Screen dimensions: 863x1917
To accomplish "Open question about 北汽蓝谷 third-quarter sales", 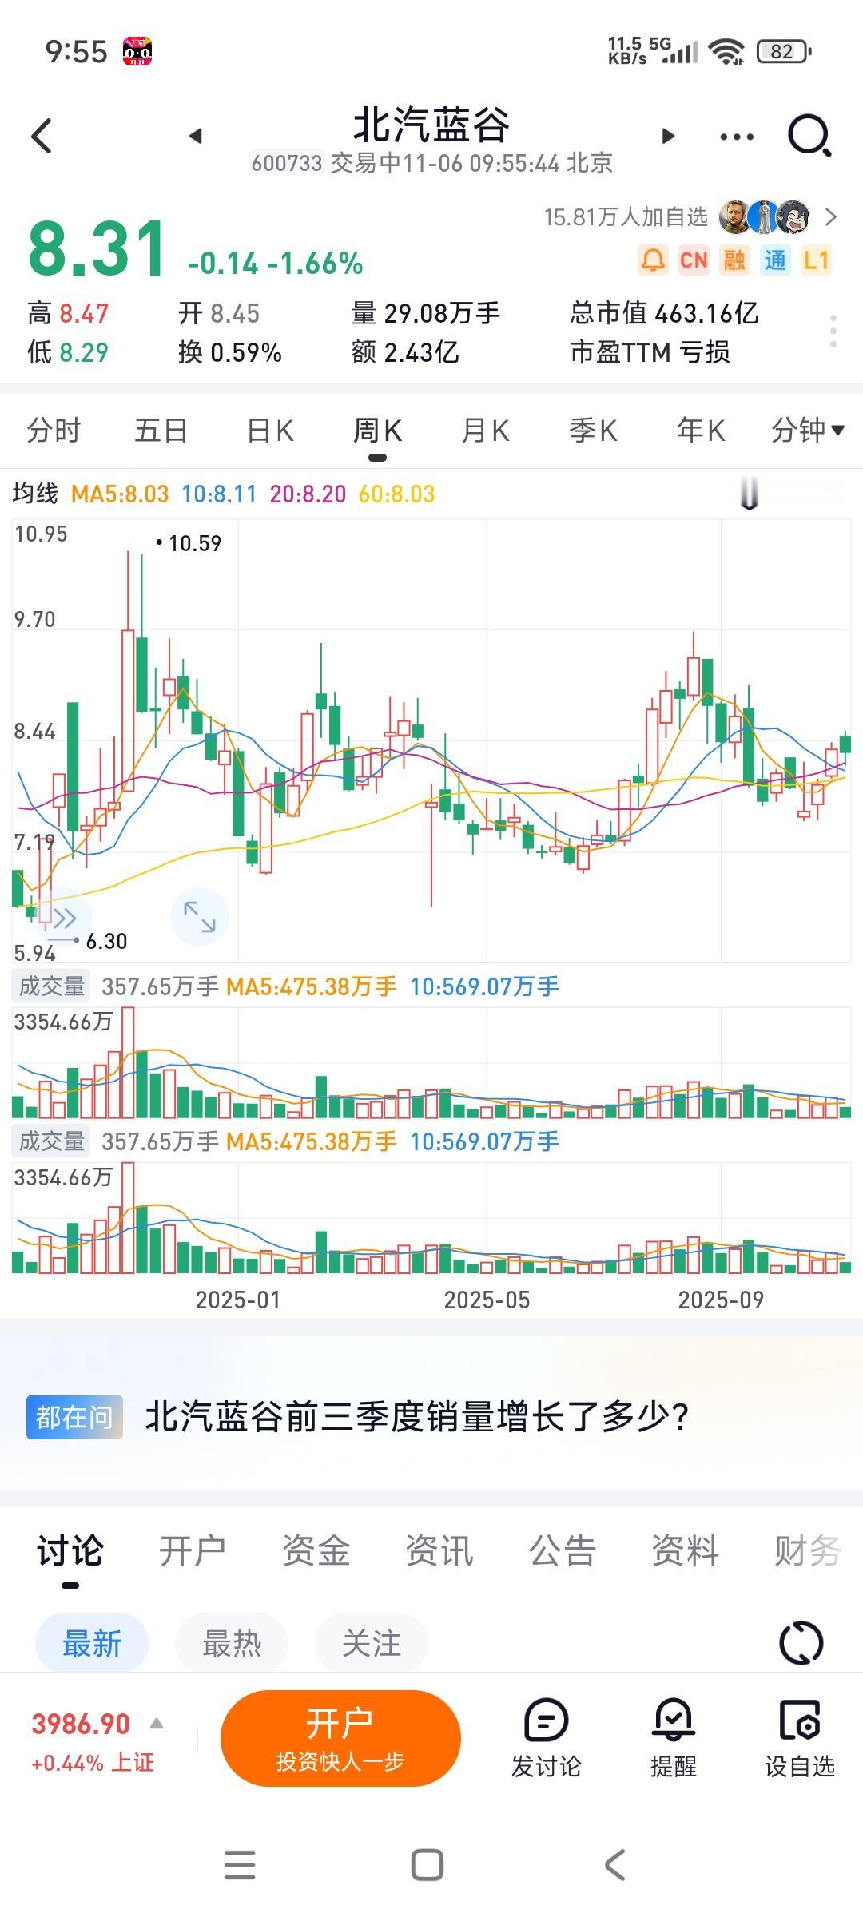I will 416,1417.
